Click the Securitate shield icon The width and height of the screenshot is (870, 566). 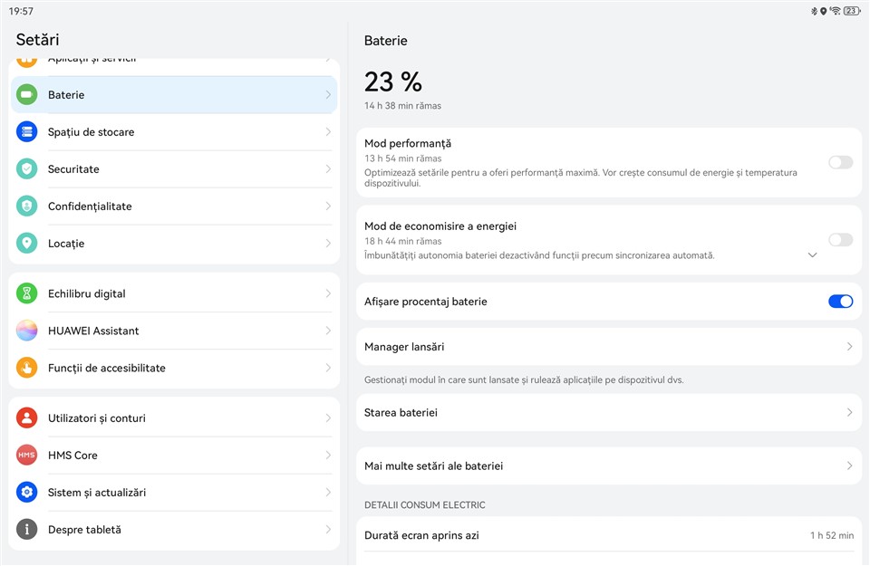pos(27,169)
